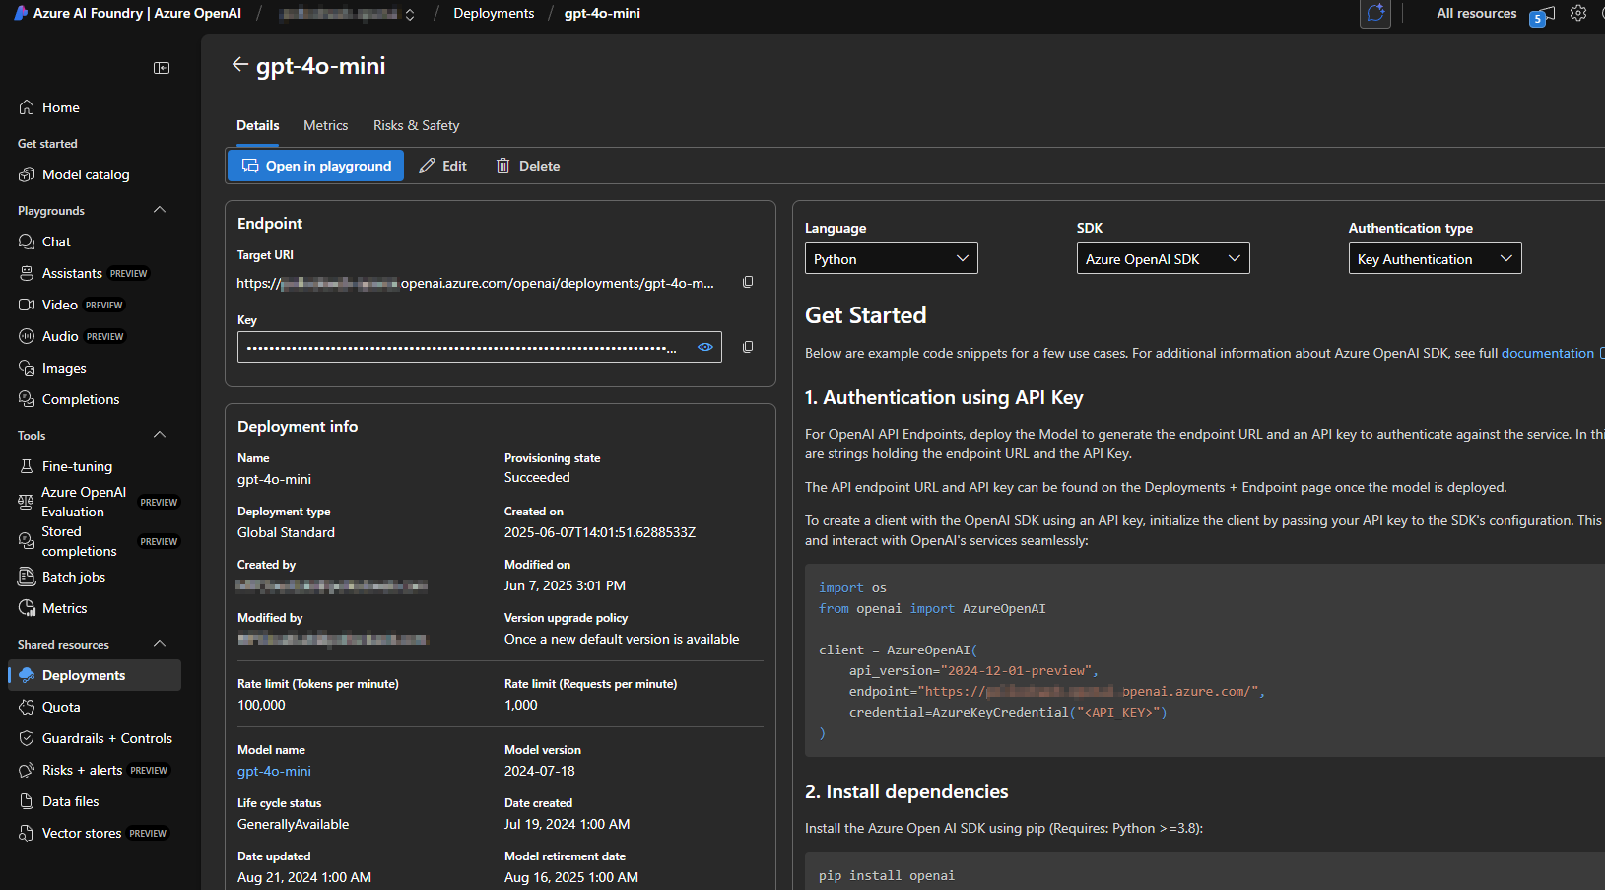The image size is (1605, 890).
Task: Collapse the Tools section
Action: click(160, 435)
